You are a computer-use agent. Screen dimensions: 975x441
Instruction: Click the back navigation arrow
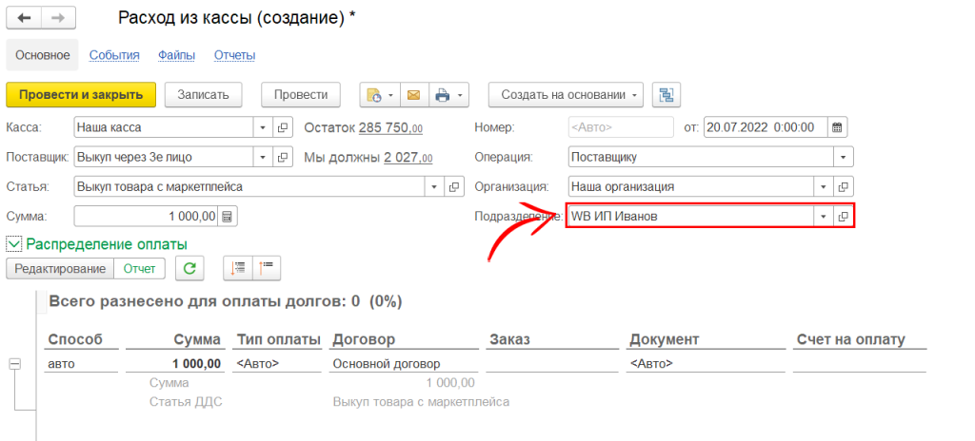24,18
